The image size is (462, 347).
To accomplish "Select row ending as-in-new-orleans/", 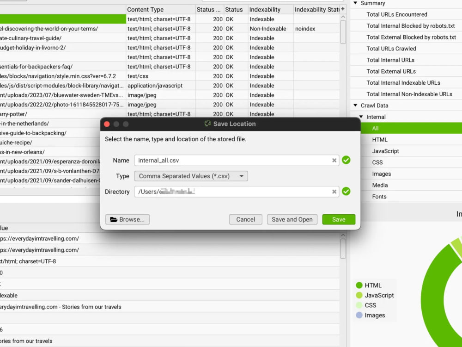I will pyautogui.click(x=50, y=152).
